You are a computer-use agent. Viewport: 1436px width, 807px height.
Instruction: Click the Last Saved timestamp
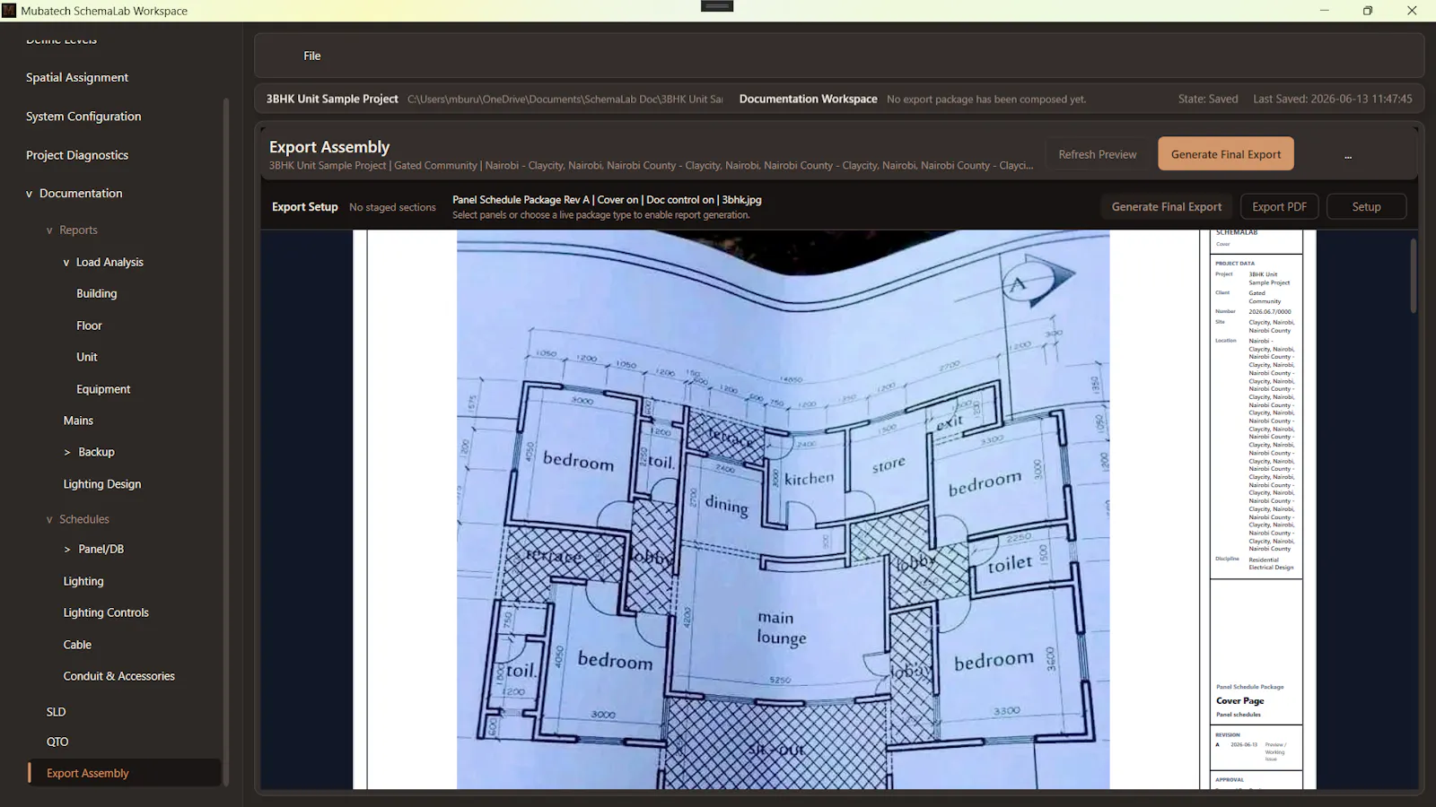1333,99
